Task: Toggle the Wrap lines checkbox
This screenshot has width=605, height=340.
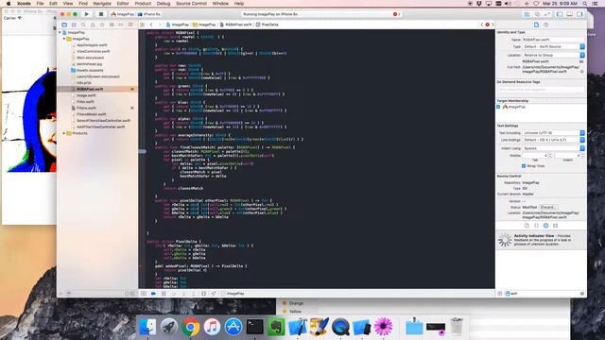Action: tap(524, 166)
